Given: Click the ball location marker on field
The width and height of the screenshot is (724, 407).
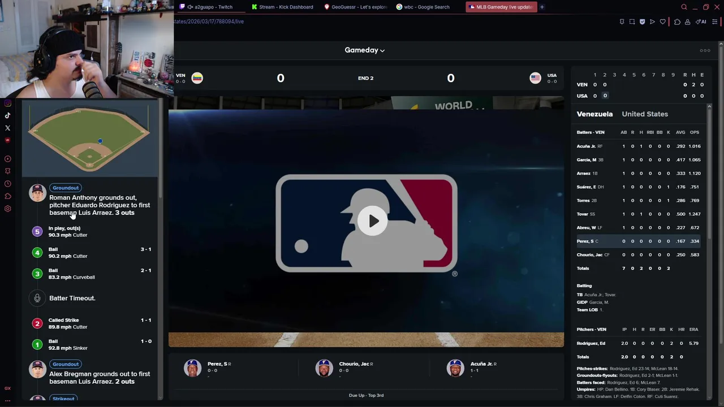Looking at the screenshot, I should pyautogui.click(x=100, y=141).
